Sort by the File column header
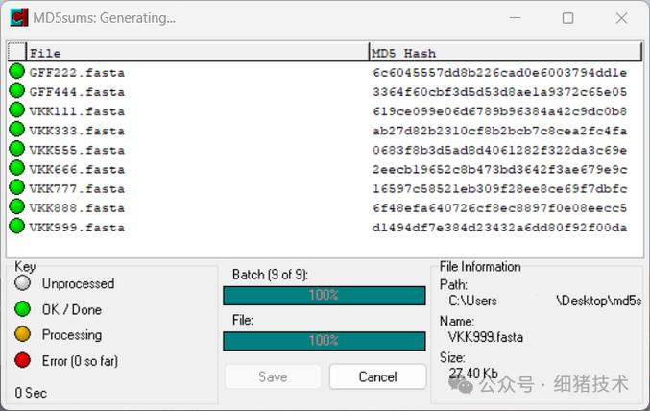 coord(198,53)
